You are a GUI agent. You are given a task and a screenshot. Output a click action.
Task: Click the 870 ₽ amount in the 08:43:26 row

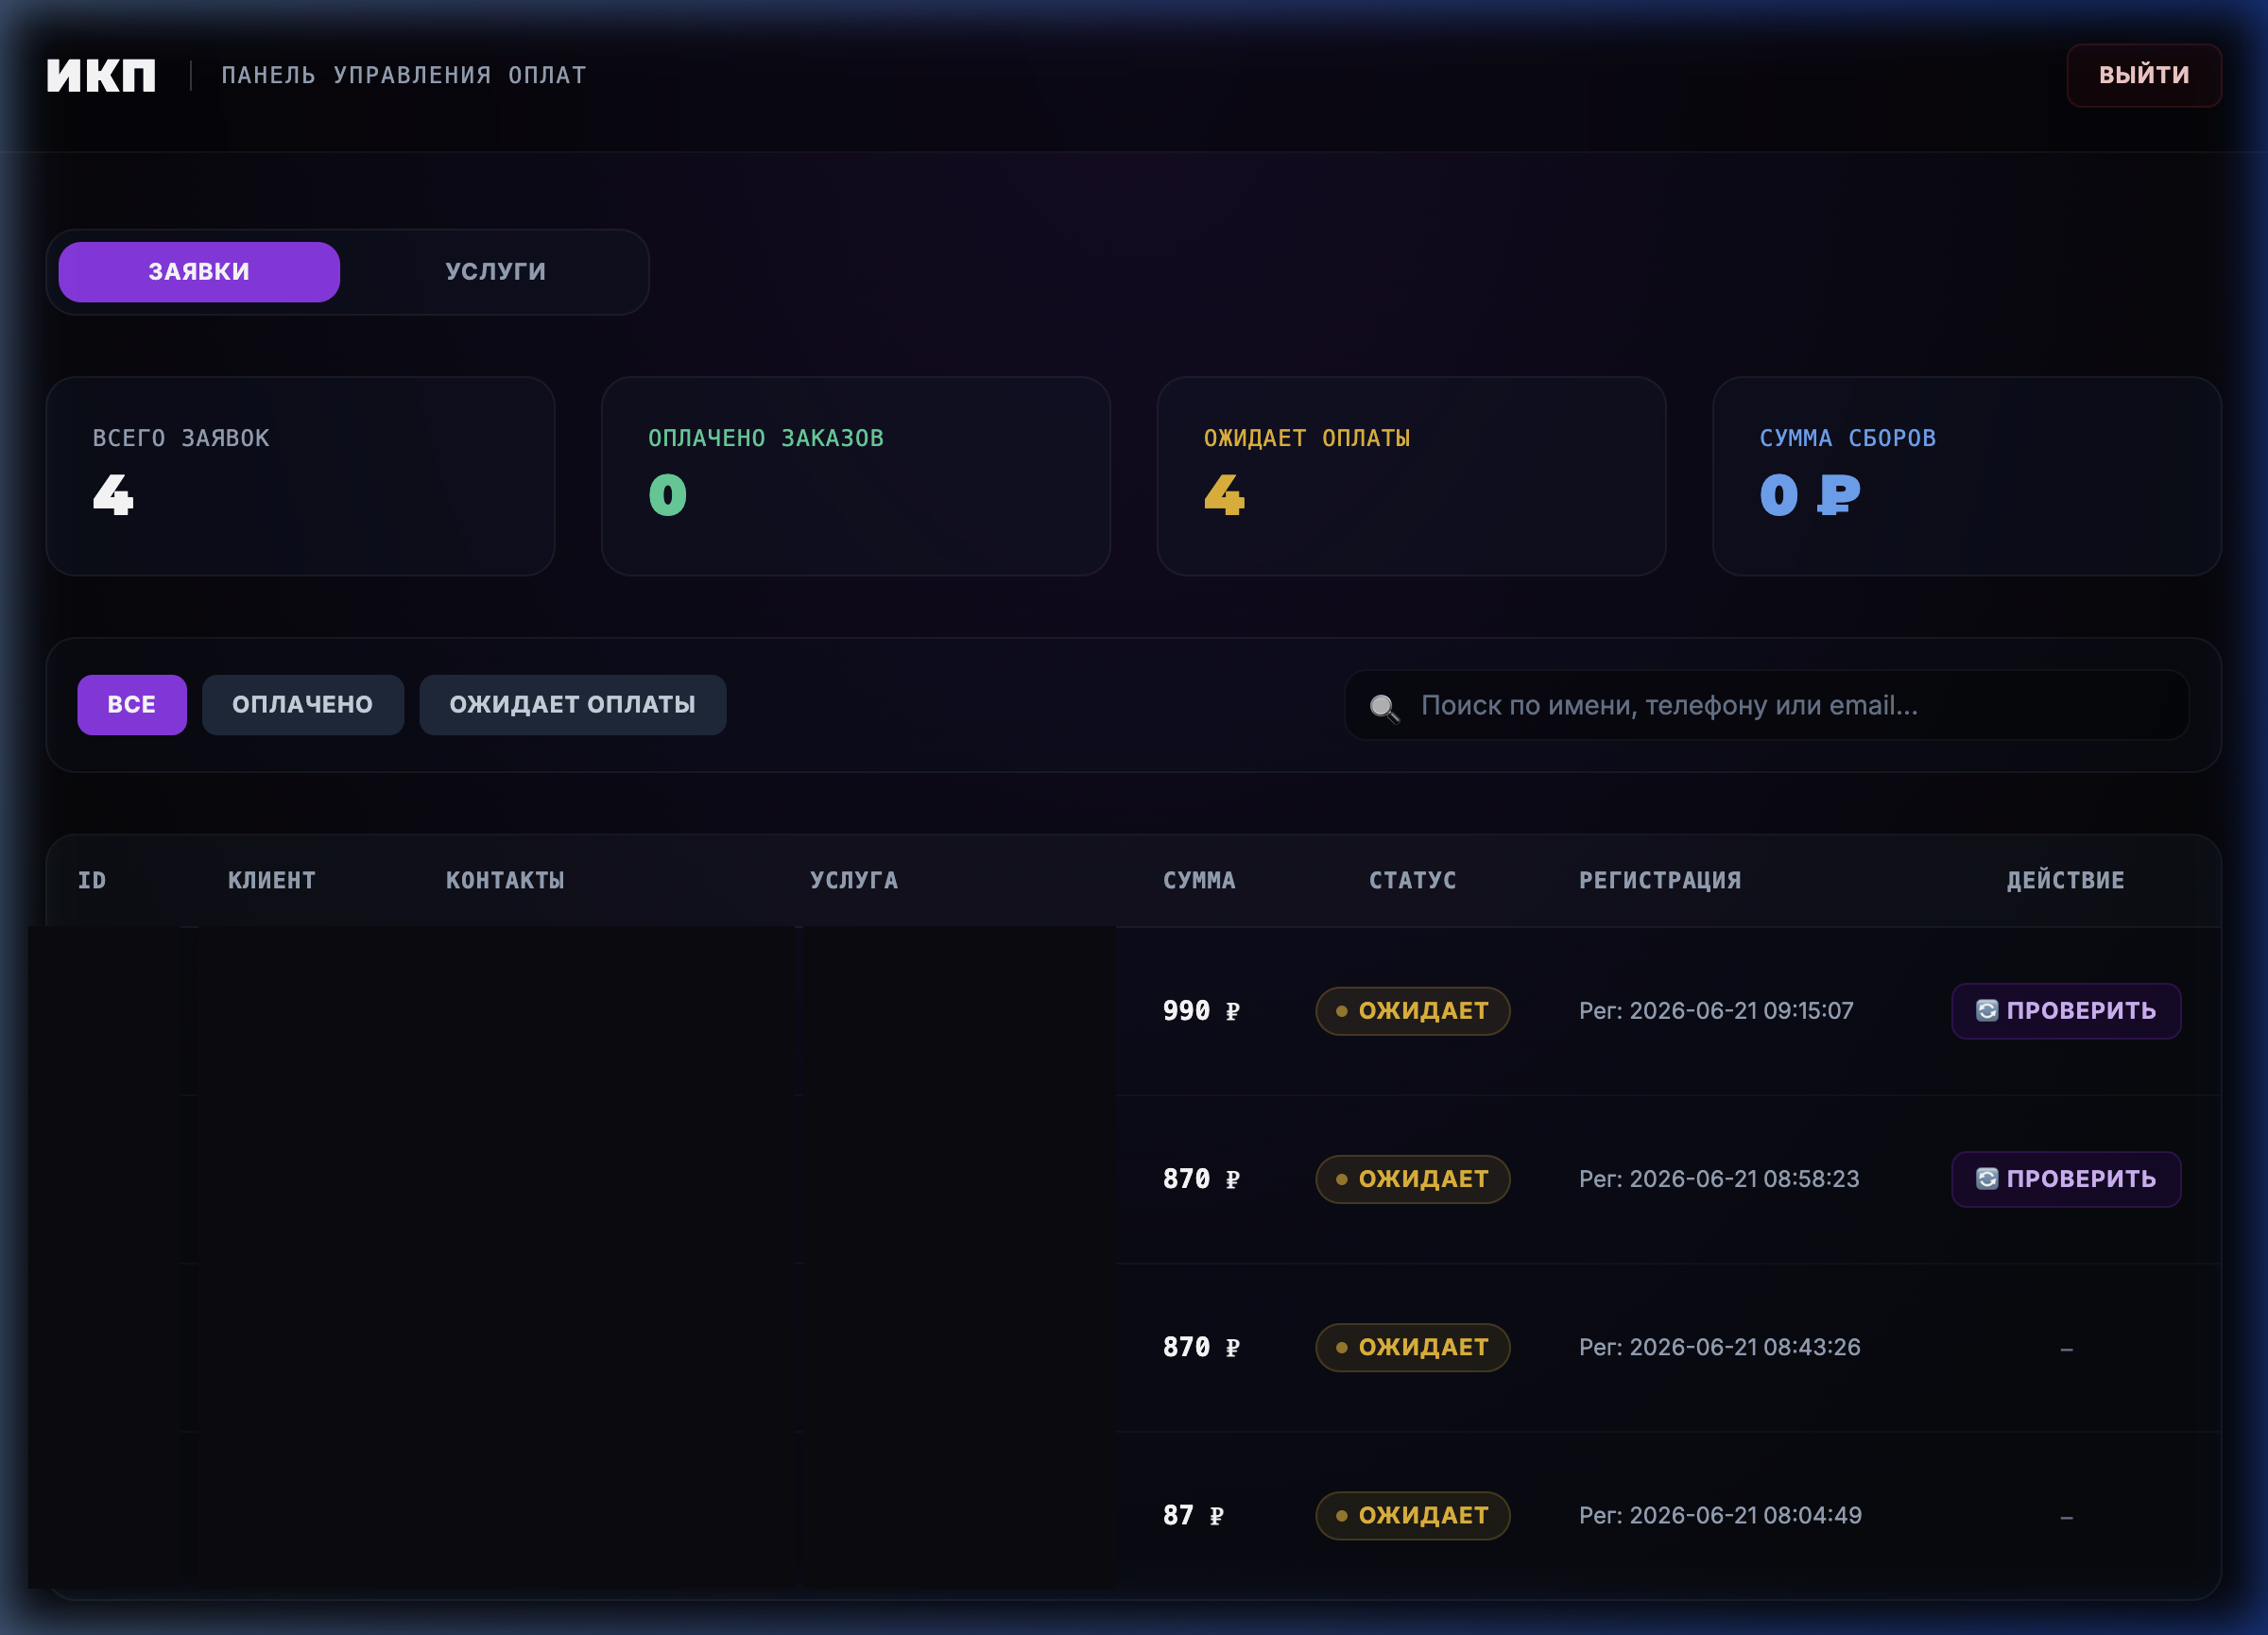pyautogui.click(x=1201, y=1346)
